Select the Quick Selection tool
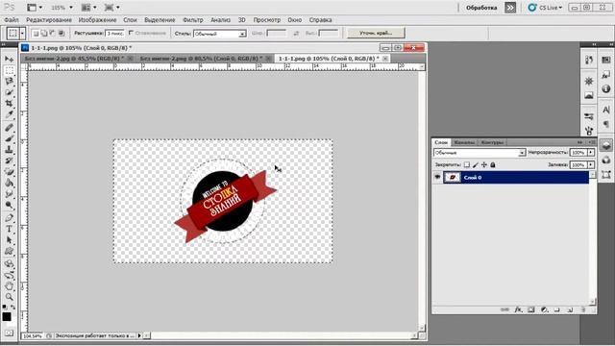This screenshot has height=346, width=615. click(9, 92)
